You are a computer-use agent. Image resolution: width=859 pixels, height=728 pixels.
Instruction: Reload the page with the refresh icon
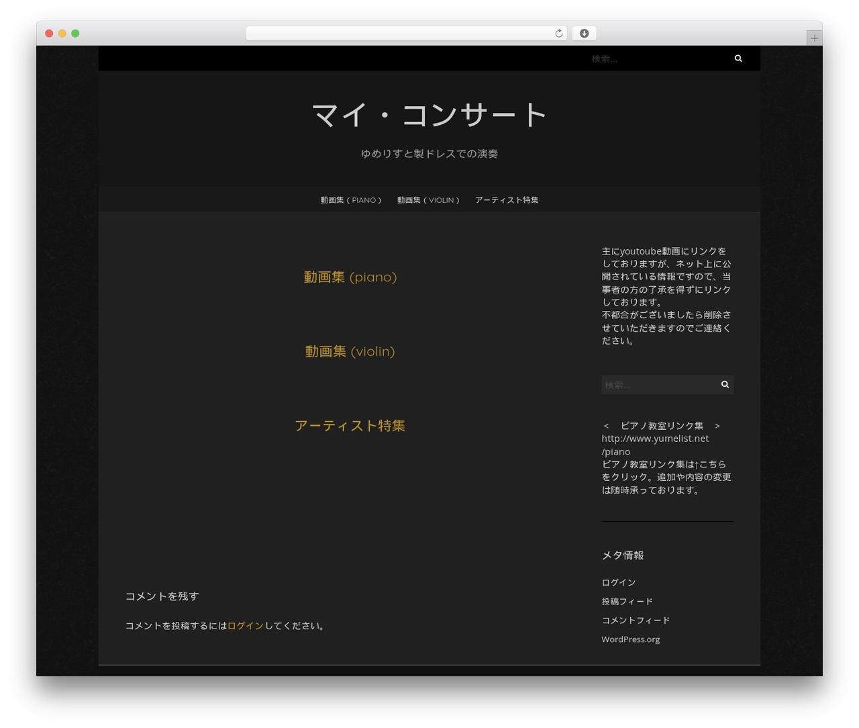(558, 34)
